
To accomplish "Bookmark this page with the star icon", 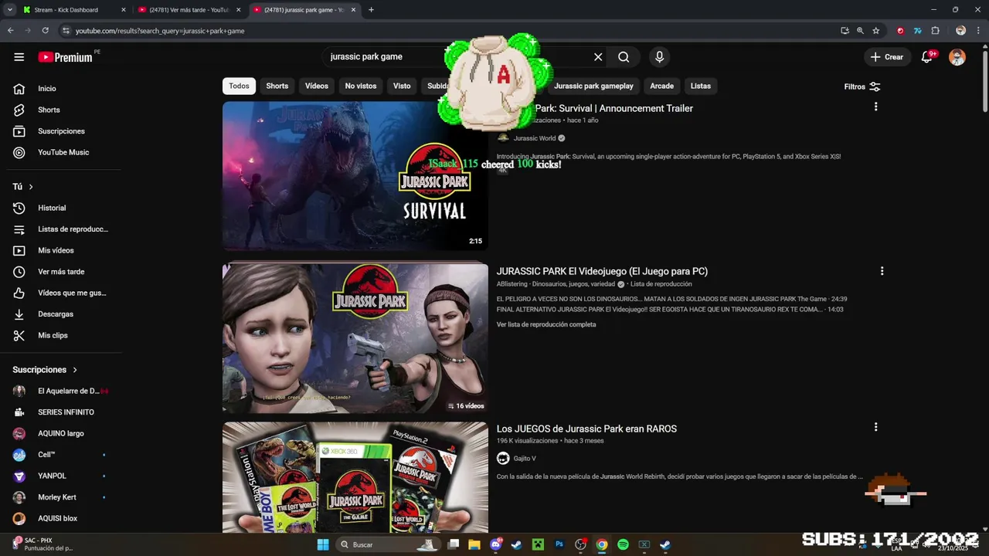I will [x=875, y=31].
